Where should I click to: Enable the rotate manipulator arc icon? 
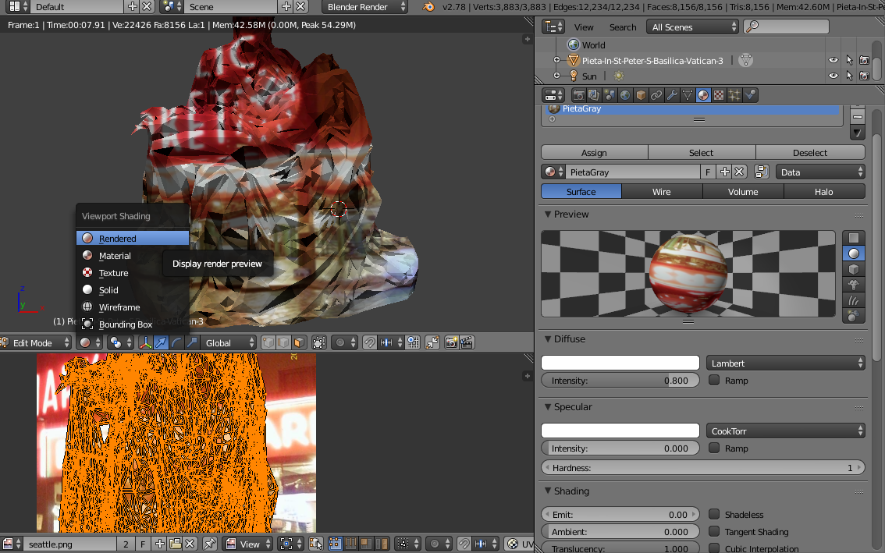pyautogui.click(x=176, y=342)
